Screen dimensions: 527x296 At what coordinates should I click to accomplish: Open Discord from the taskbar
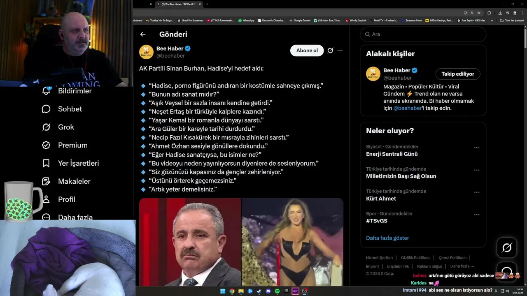[268, 291]
